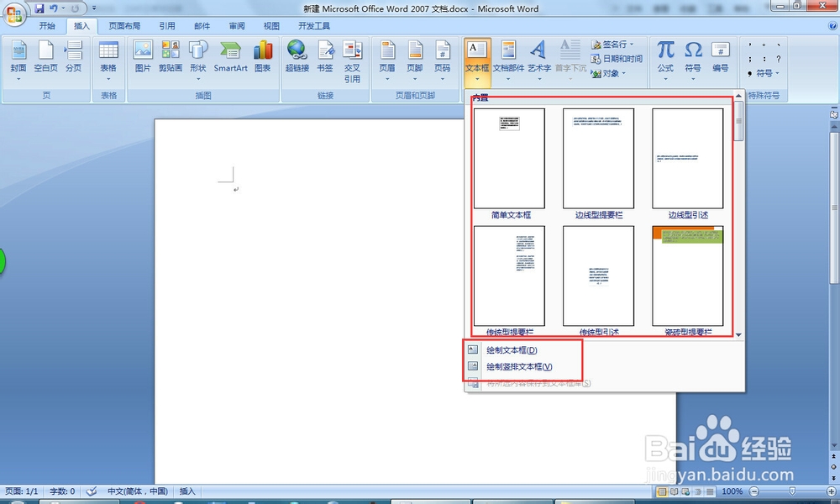840x504 pixels.
Task: Insert a page break with 分页
Action: [73, 56]
